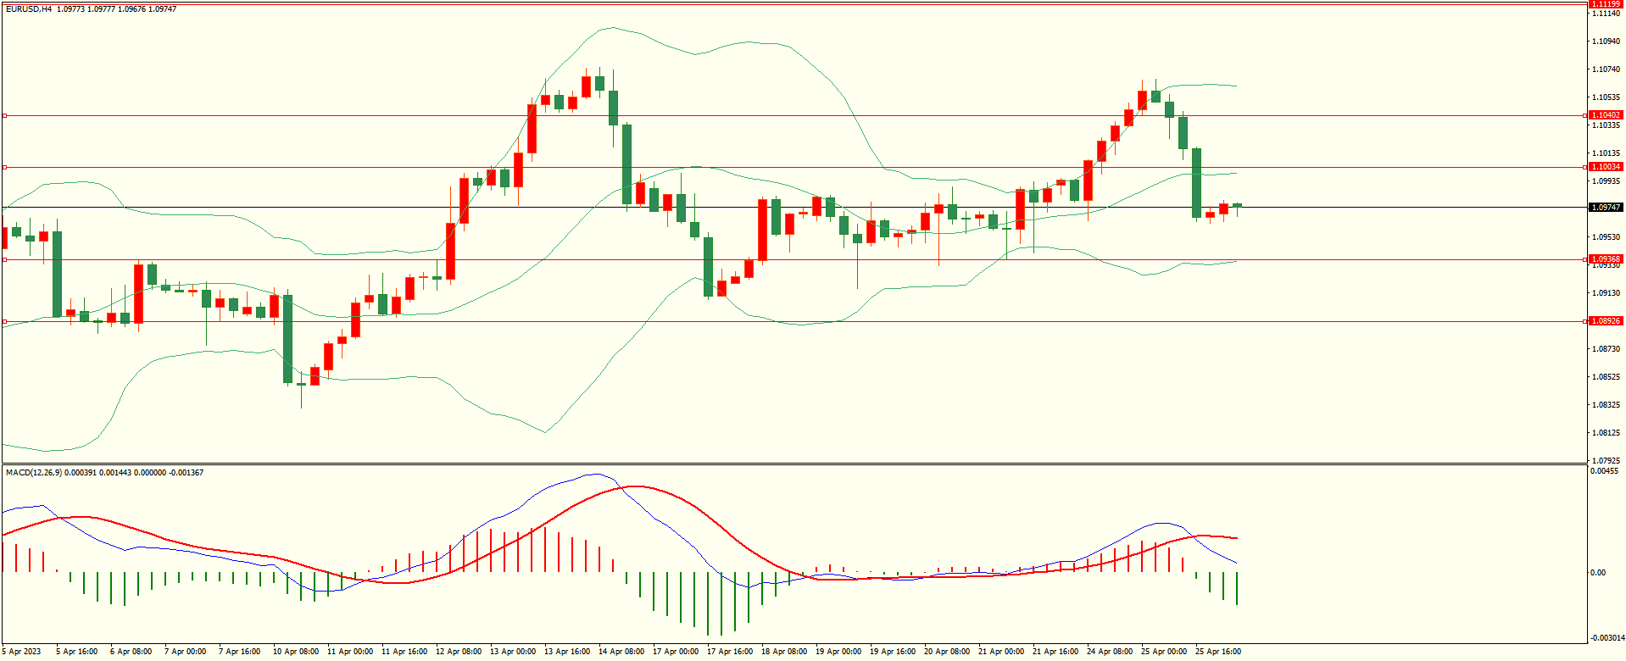Click the 1.10135 price axis value
1626x661 pixels.
1607,153
